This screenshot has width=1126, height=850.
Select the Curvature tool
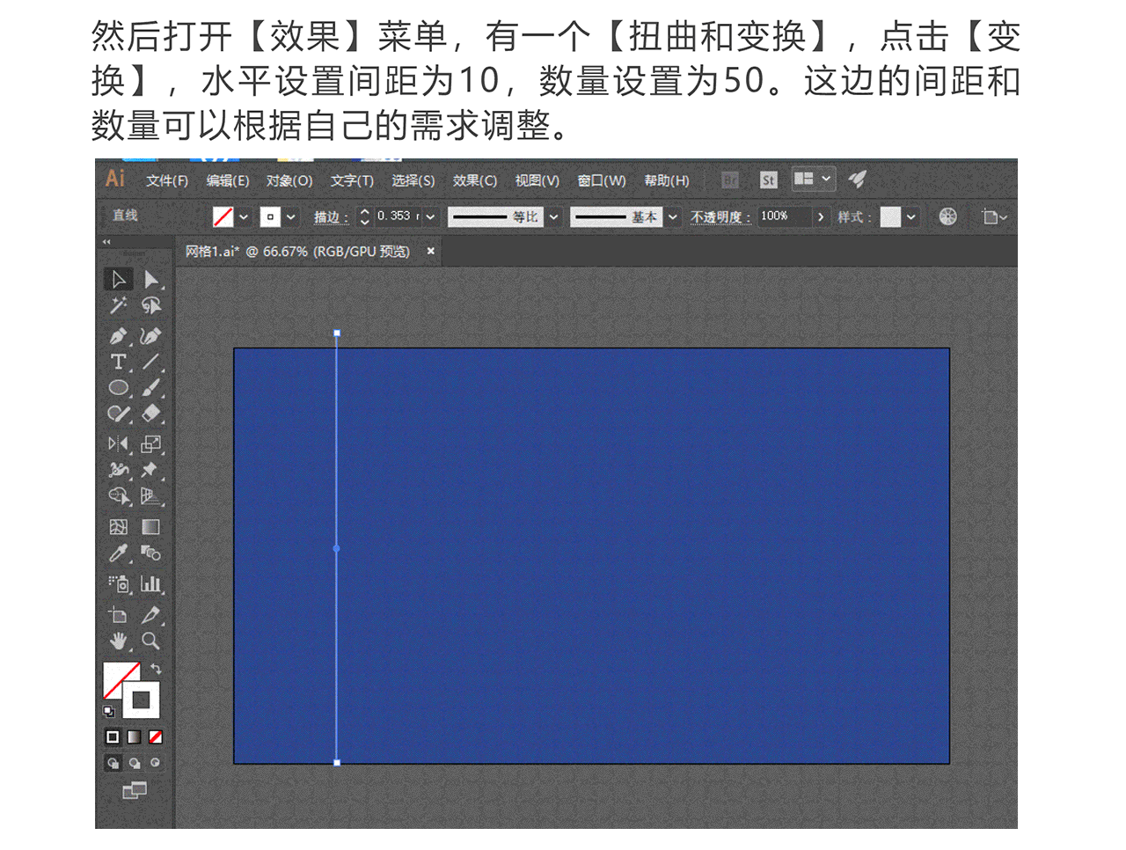click(x=151, y=336)
